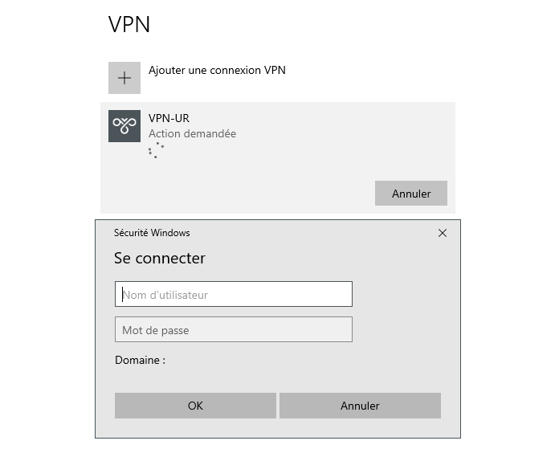Click the 'Domaine :' label
This screenshot has width=559, height=453.
coord(140,361)
